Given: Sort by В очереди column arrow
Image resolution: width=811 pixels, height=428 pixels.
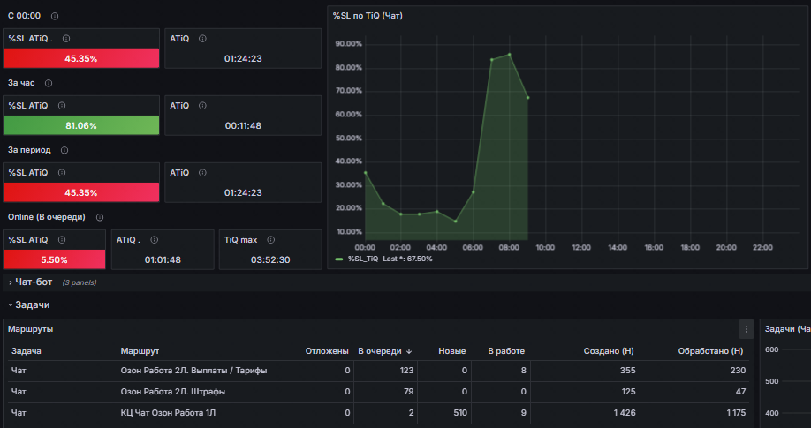Looking at the screenshot, I should [x=409, y=351].
